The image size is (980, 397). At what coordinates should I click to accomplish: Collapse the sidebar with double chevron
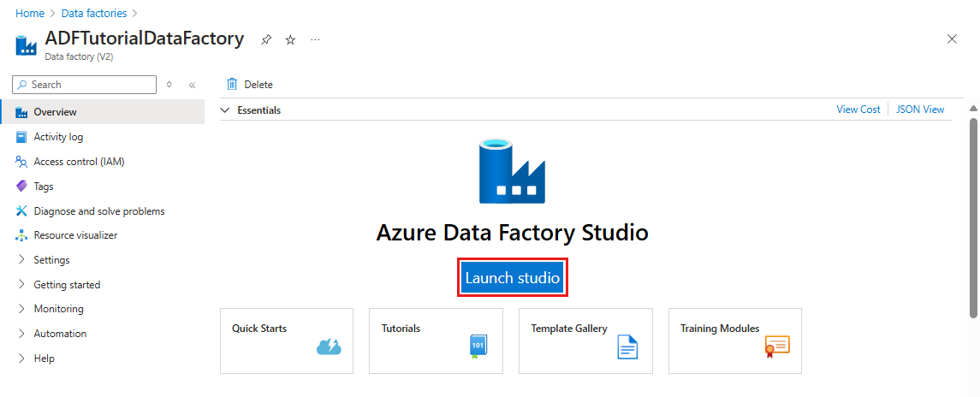pos(192,85)
